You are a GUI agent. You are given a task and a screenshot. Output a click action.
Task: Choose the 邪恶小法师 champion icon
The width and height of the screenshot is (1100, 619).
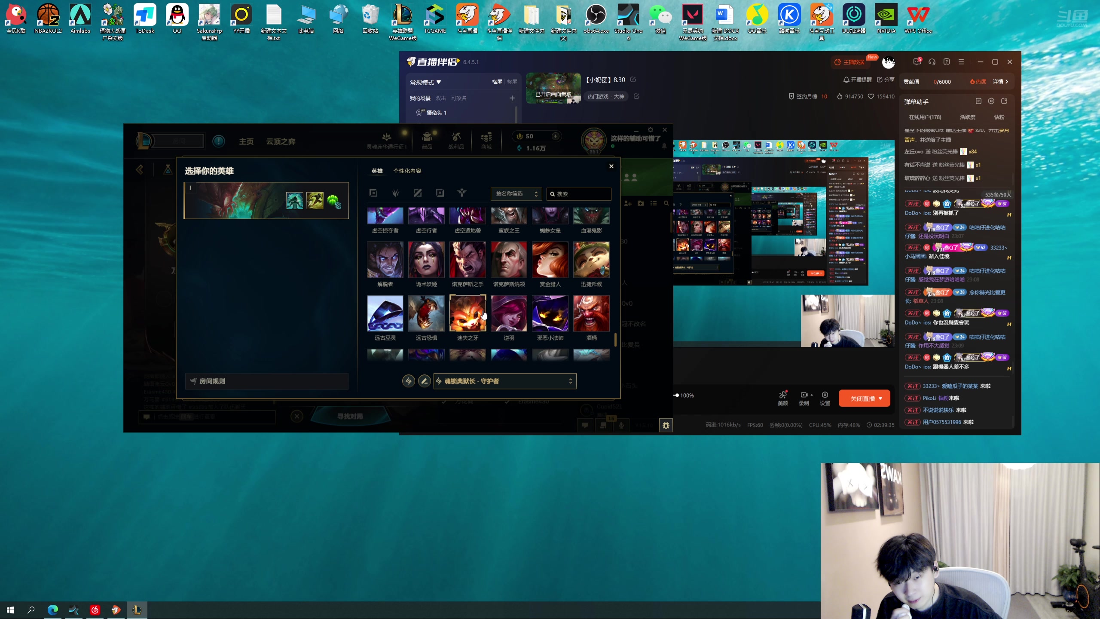click(550, 313)
